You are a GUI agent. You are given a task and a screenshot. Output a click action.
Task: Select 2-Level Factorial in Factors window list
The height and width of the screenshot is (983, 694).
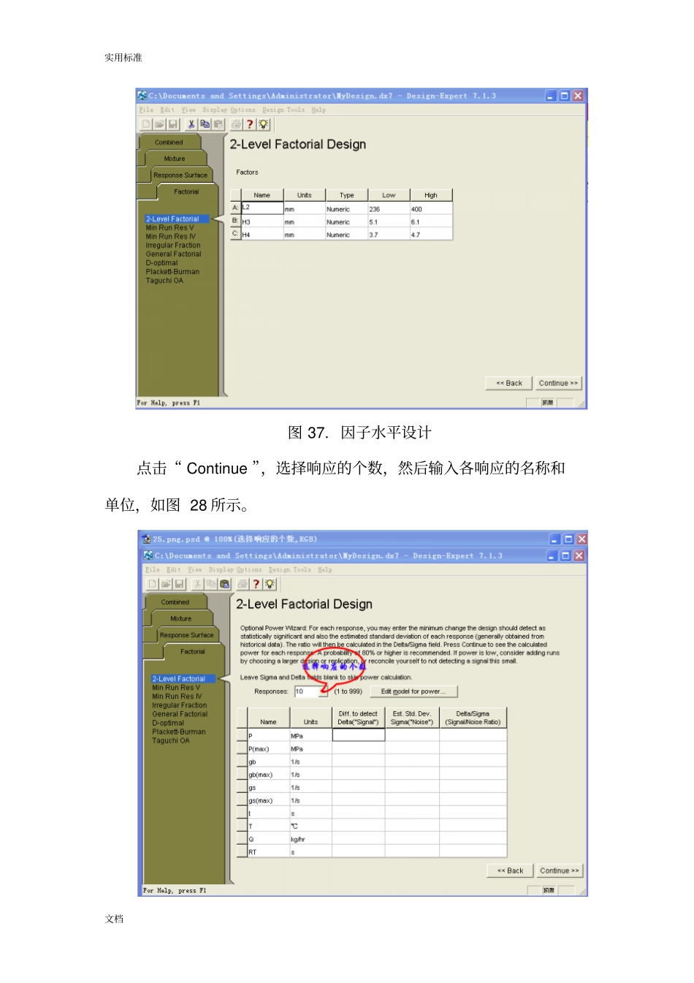pyautogui.click(x=176, y=219)
